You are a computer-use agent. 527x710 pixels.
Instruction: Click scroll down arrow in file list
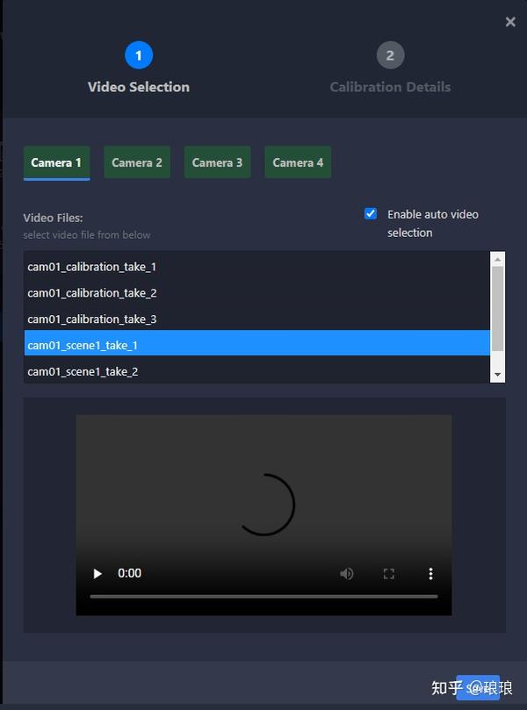coord(497,375)
